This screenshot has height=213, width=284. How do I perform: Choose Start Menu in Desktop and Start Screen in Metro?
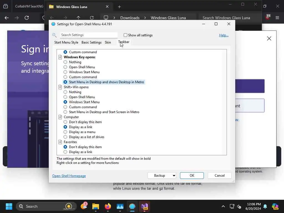click(65, 112)
